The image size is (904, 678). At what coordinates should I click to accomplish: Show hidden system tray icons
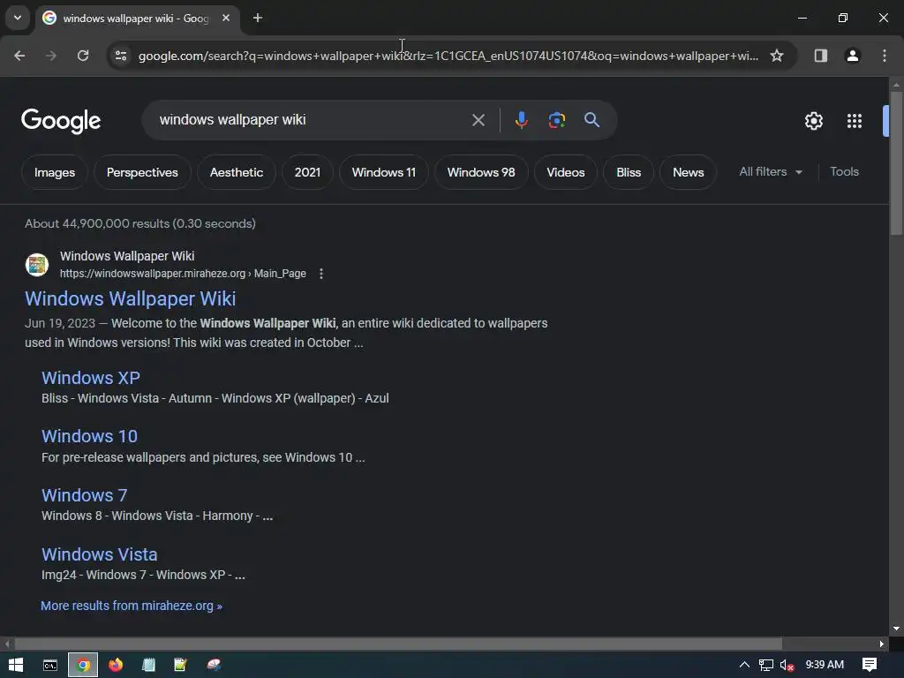coord(744,665)
